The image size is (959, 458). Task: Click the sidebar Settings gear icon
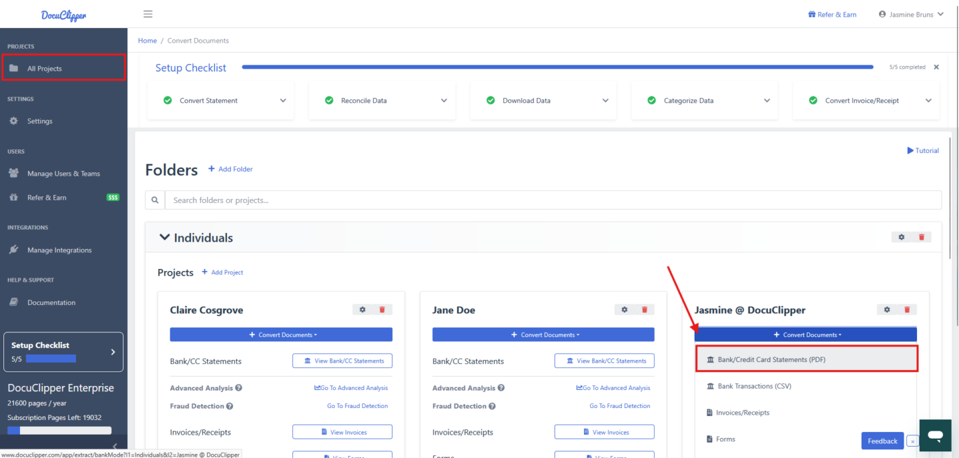point(13,121)
